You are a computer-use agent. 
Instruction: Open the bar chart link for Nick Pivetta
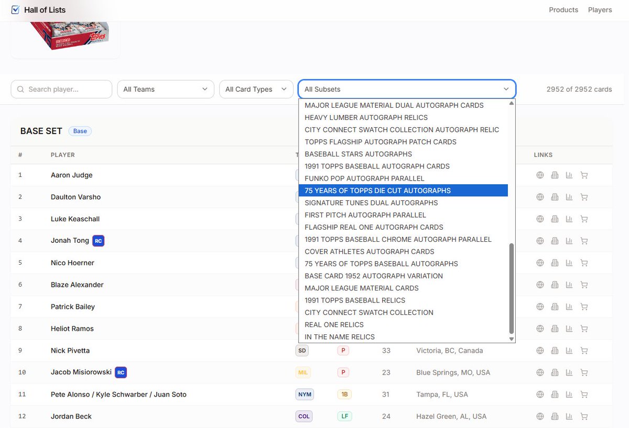point(569,351)
